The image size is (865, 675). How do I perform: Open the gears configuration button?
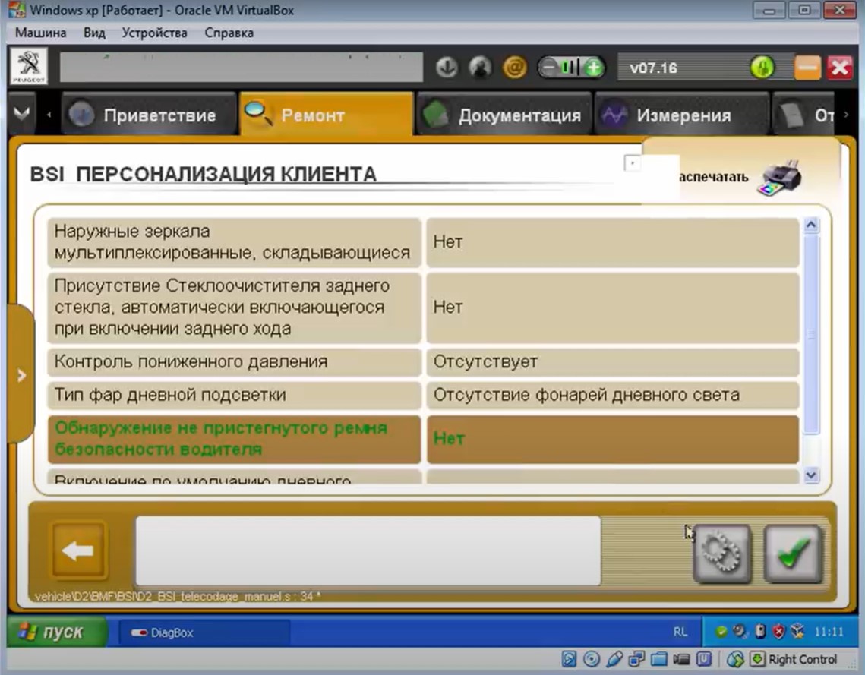coord(721,554)
